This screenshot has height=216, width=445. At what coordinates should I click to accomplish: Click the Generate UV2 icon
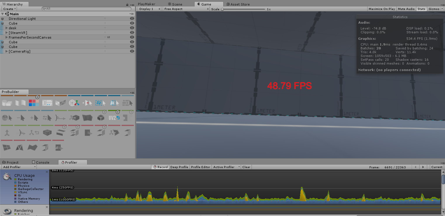click(x=114, y=118)
